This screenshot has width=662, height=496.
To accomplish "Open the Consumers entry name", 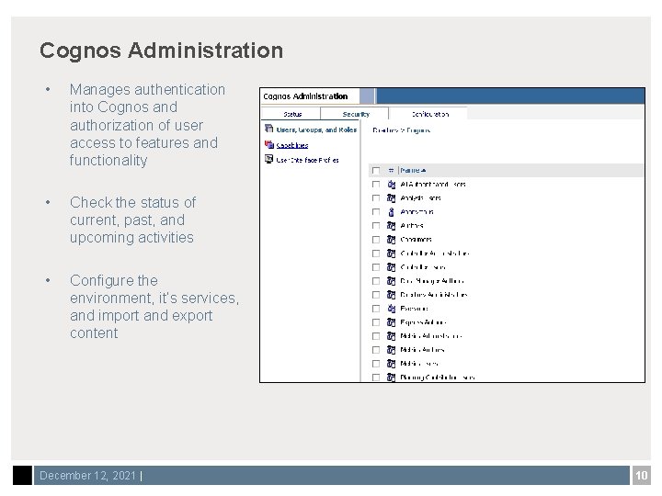I will coord(416,240).
